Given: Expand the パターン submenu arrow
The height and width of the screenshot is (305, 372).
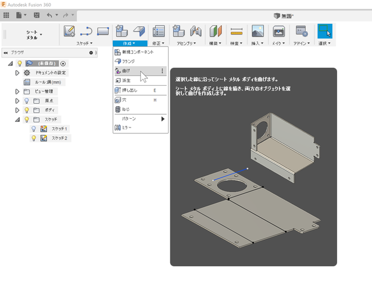Looking at the screenshot, I should pyautogui.click(x=163, y=119).
